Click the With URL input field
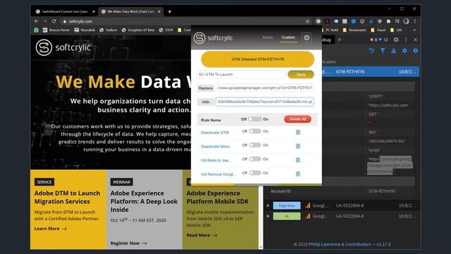Viewport: 451px width, 254px height. (x=264, y=102)
